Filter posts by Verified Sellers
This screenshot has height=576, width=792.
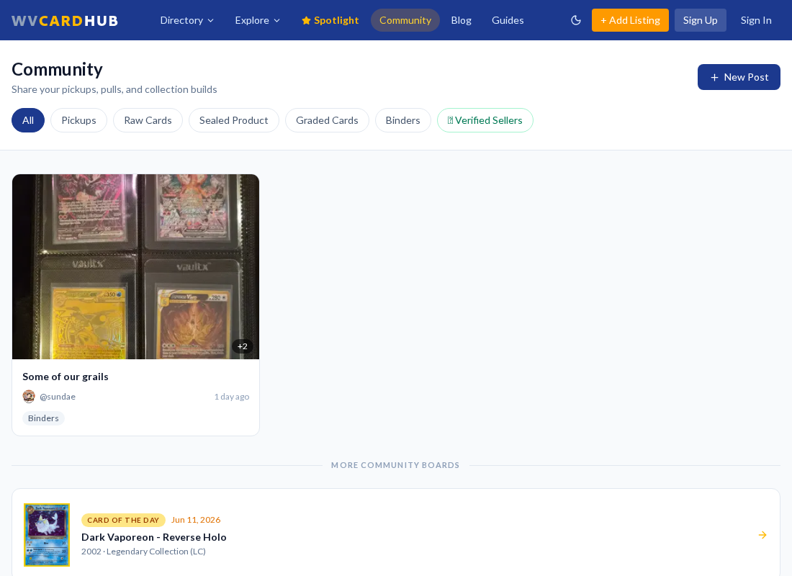(485, 120)
